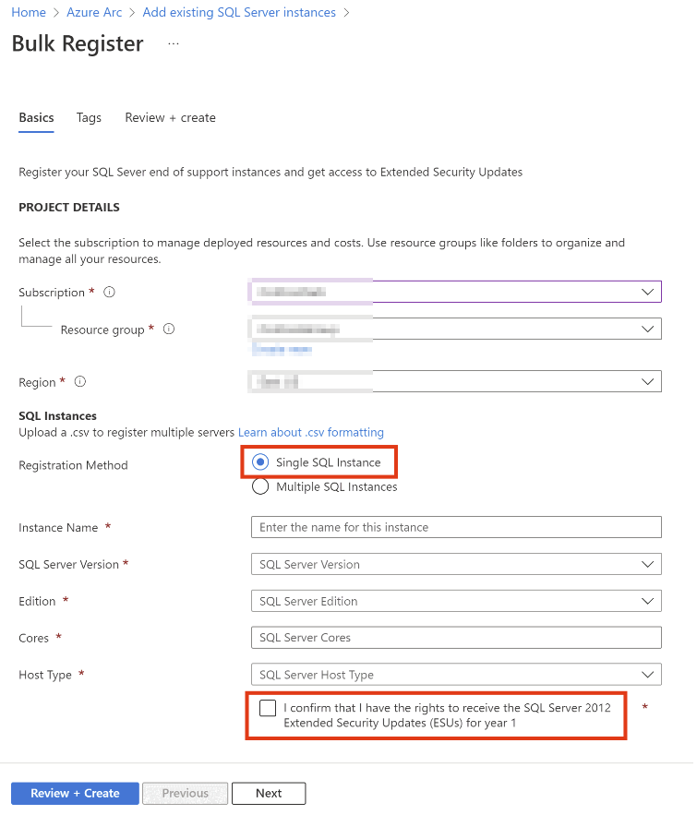
Task: Focus the Instance Name input field
Action: pyautogui.click(x=457, y=529)
